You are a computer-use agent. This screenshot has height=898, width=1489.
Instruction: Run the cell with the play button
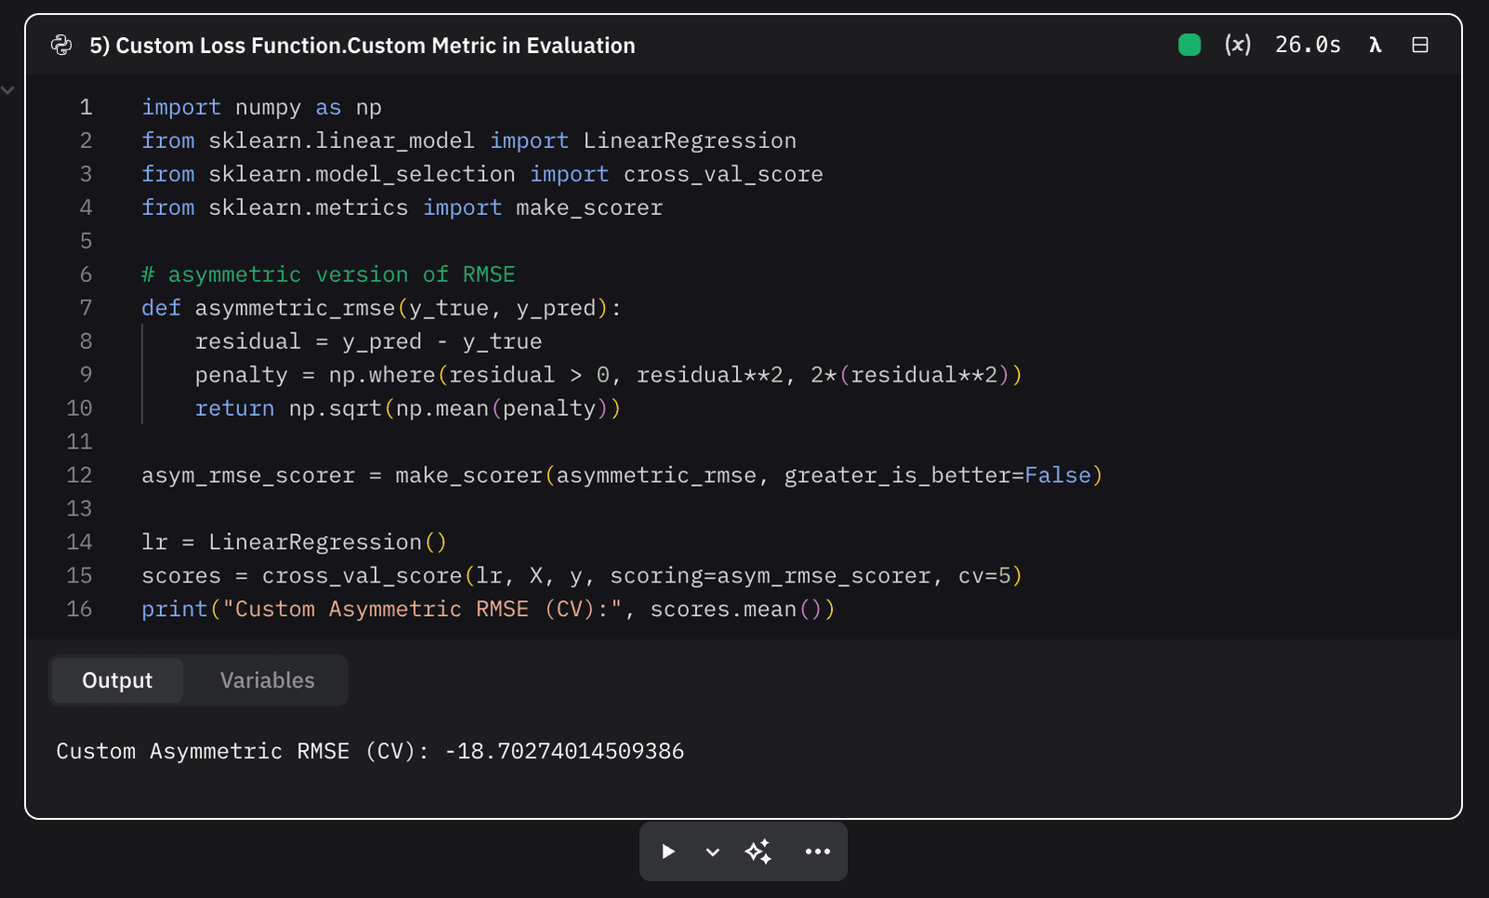tap(668, 851)
